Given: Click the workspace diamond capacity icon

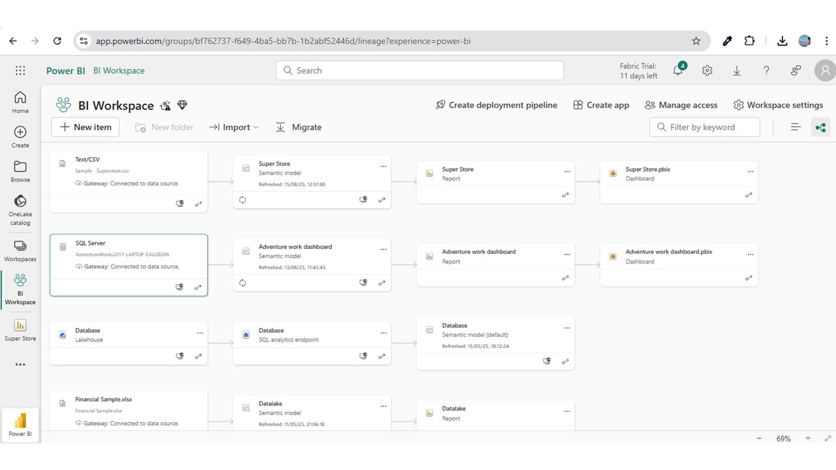Looking at the screenshot, I should (182, 105).
